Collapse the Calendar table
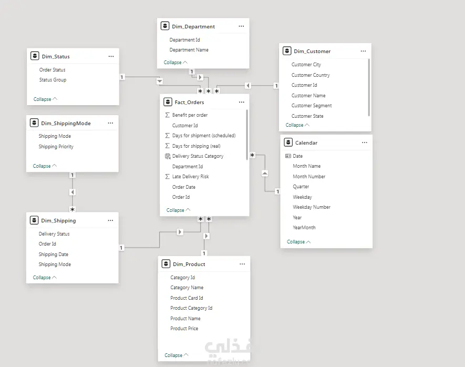This screenshot has width=465, height=367. point(298,242)
